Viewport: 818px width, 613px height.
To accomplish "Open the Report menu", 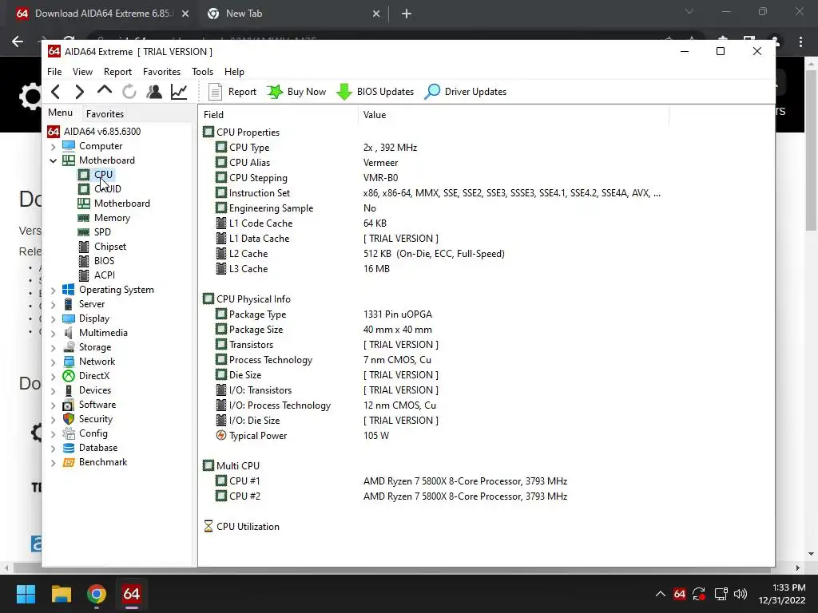I will click(117, 71).
